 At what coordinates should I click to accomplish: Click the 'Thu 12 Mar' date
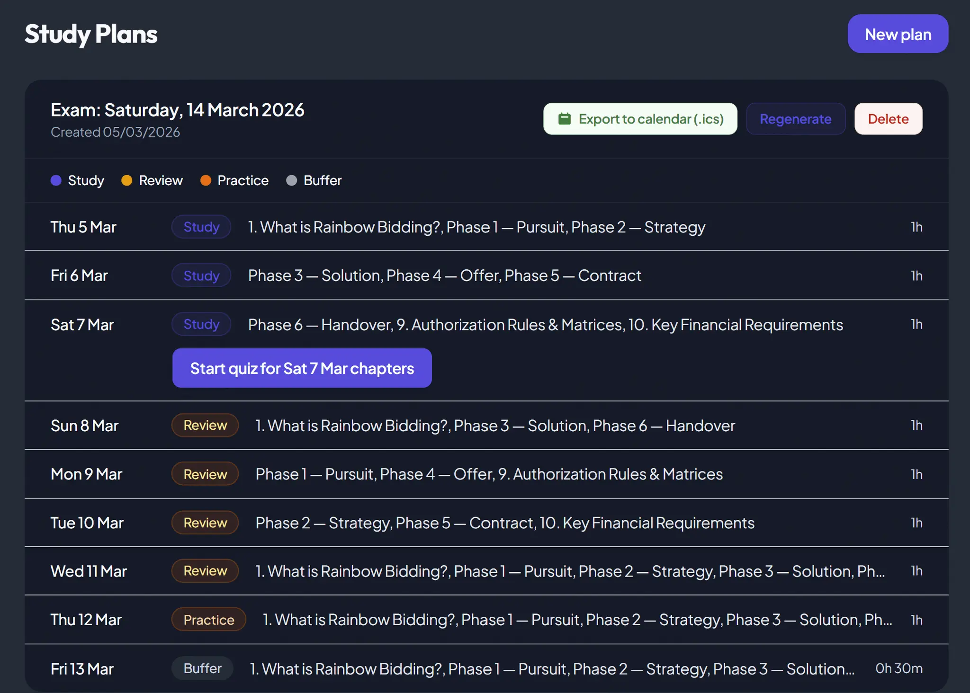pyautogui.click(x=86, y=620)
